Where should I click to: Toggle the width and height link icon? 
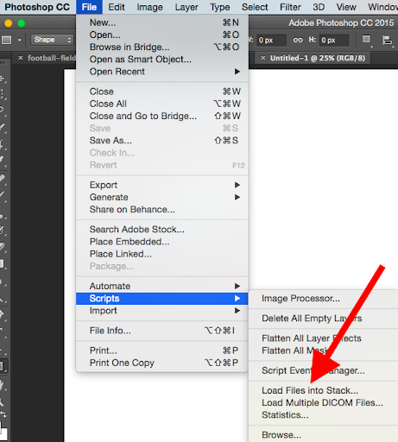pyautogui.click(x=298, y=40)
